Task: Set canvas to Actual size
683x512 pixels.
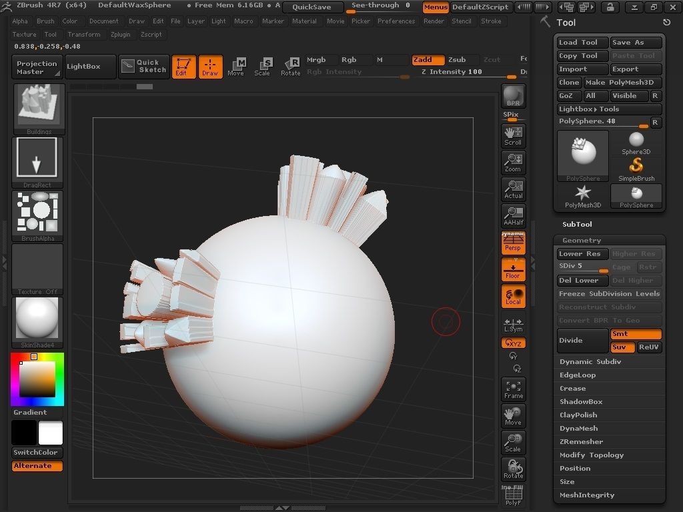Action: click(513, 189)
